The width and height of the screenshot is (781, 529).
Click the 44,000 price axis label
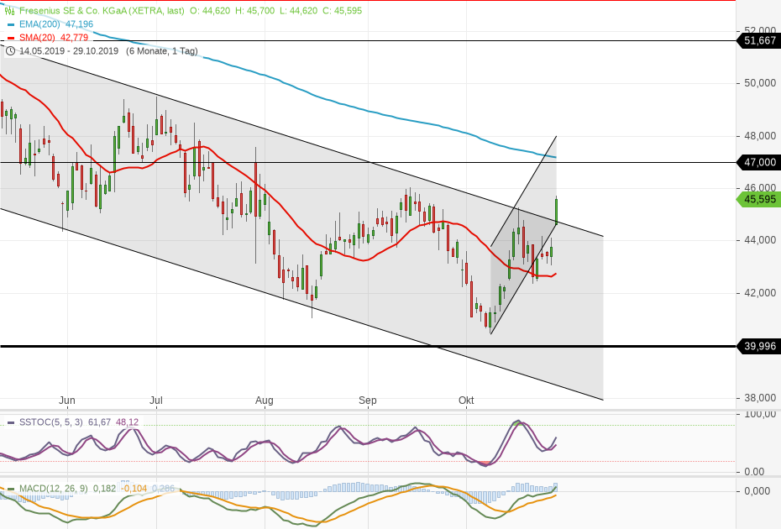pyautogui.click(x=759, y=240)
